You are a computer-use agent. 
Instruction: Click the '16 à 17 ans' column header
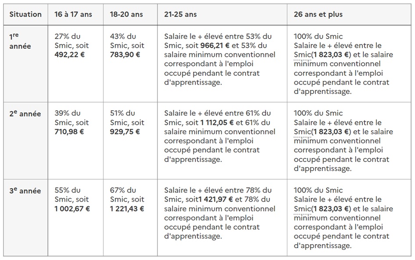click(73, 14)
